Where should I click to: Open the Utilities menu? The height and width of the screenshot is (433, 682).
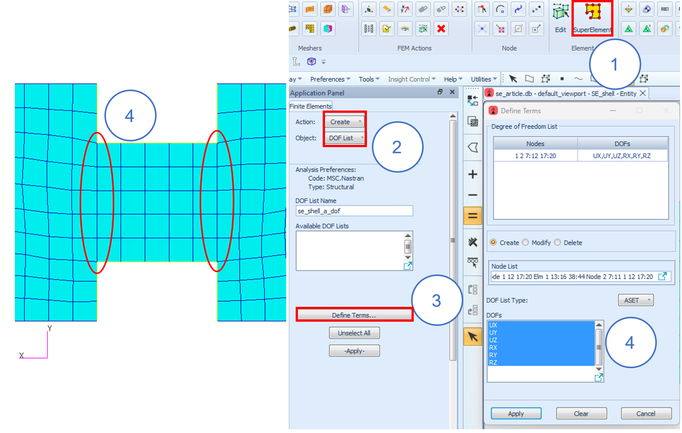484,79
